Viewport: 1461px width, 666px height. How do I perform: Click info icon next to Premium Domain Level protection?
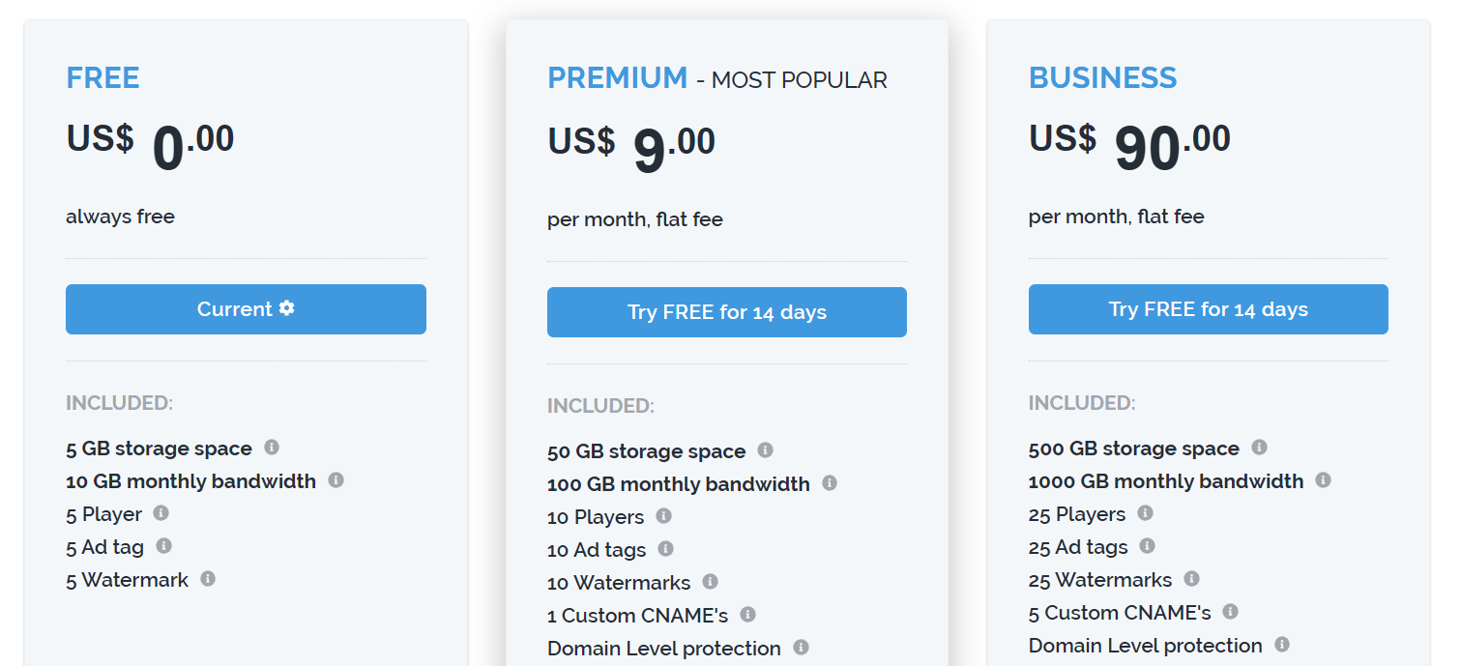(801, 648)
